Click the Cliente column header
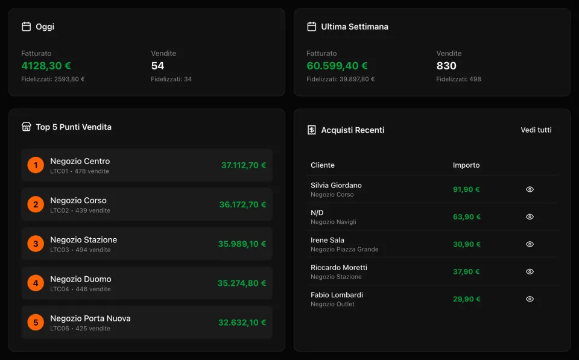 [x=323, y=165]
